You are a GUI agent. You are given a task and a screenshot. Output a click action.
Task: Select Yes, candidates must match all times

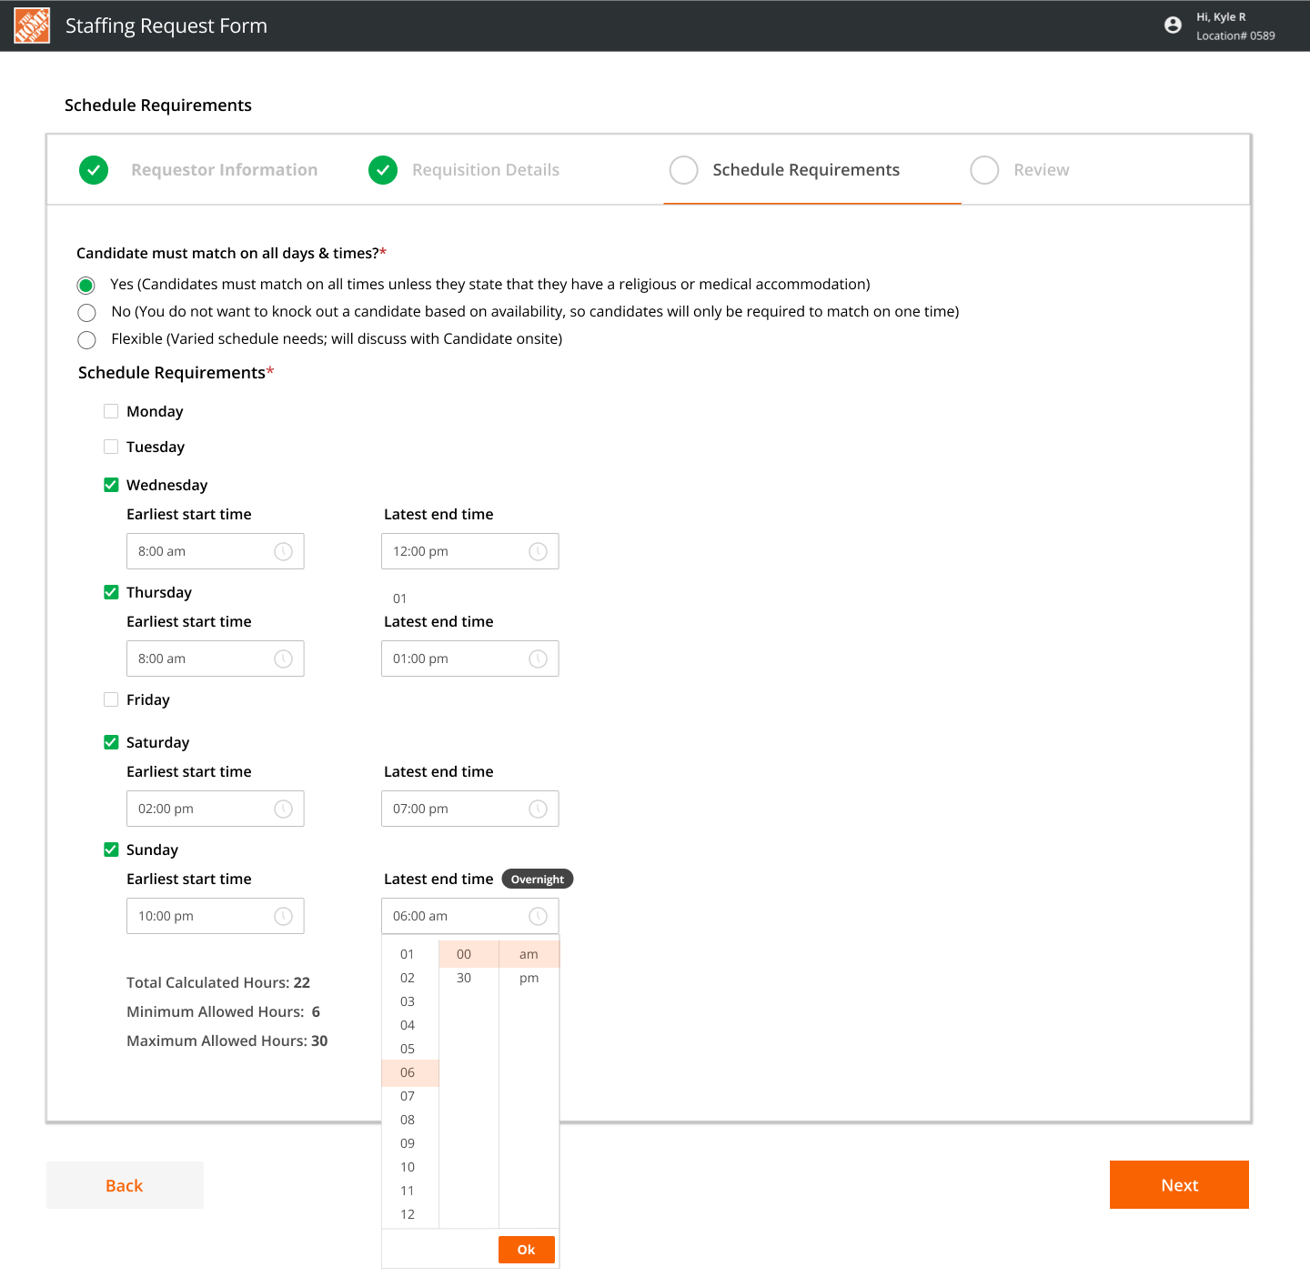[x=86, y=286]
